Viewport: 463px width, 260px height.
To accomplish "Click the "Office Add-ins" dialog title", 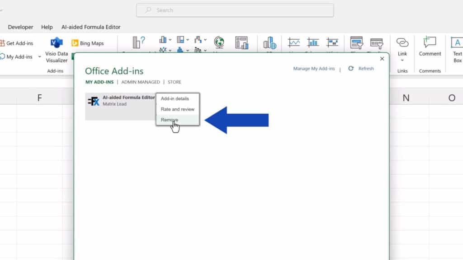I will point(114,71).
